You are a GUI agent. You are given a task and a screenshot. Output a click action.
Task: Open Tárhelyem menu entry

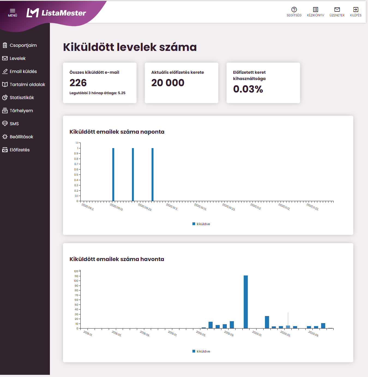(21, 111)
